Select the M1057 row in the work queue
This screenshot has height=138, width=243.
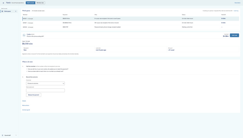coord(131,23)
